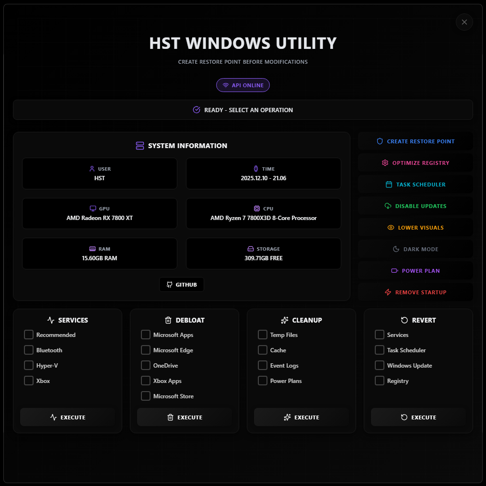Click the lightning icon beside Remove Startup
This screenshot has height=486, width=486.
click(388, 292)
